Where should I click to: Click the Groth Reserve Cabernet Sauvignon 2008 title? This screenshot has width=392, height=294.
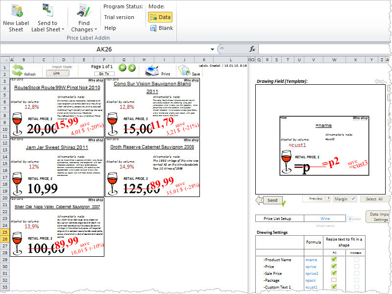click(152, 147)
